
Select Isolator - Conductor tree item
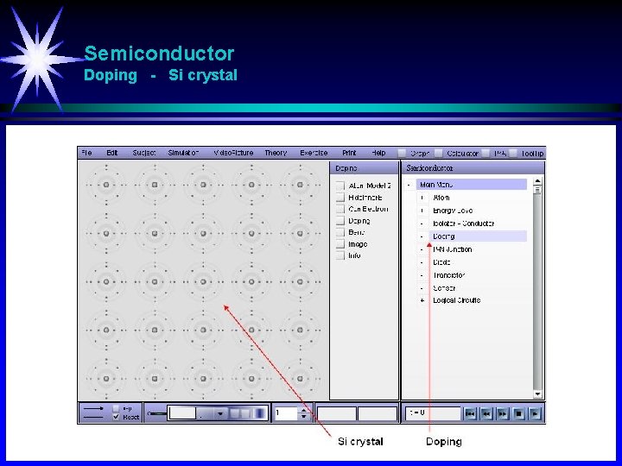(463, 224)
